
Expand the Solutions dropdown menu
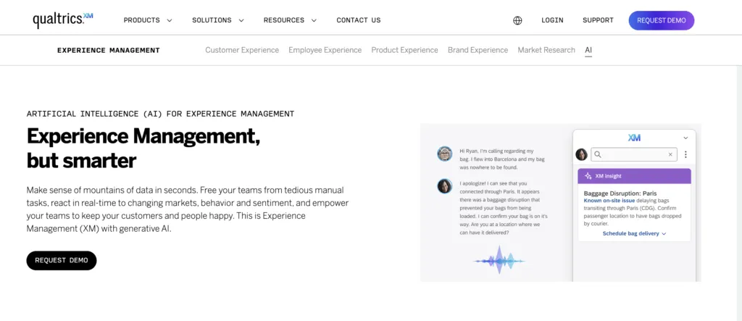(x=217, y=20)
